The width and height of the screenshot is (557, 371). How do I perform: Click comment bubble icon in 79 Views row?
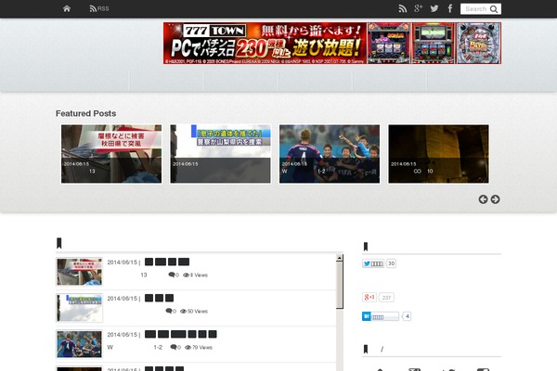[174, 347]
